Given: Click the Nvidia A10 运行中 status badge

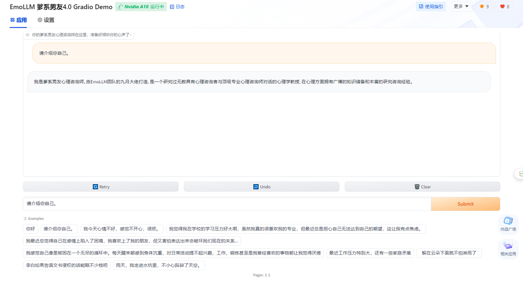Looking at the screenshot, I should point(141,6).
